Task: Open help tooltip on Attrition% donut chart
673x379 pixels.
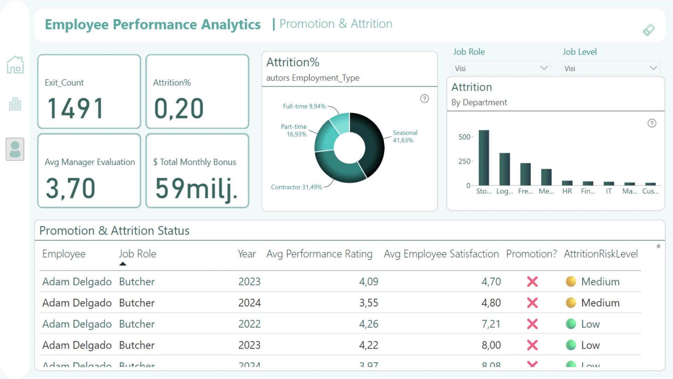Action: (x=424, y=99)
